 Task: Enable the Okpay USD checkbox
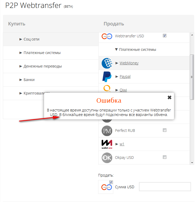(x=164, y=157)
